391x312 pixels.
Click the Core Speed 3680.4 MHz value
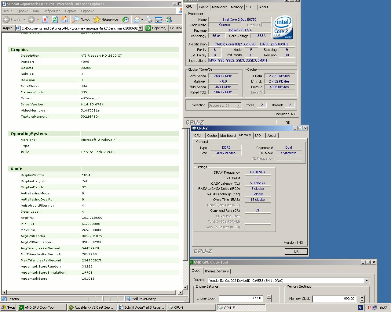(x=223, y=76)
